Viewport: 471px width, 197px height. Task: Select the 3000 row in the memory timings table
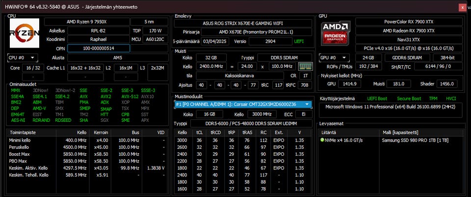pyautogui.click(x=243, y=140)
